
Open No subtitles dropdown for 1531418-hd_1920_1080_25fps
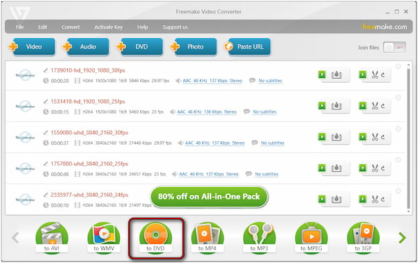coord(265,112)
